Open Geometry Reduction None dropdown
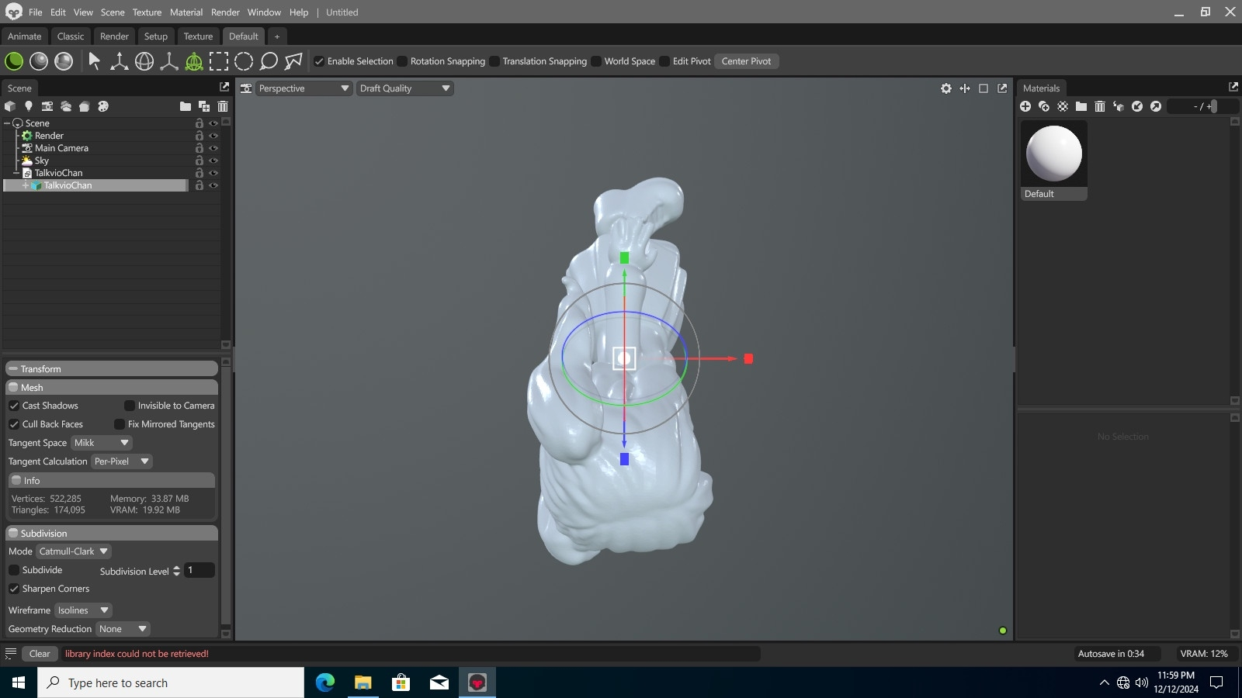This screenshot has height=698, width=1242. (123, 629)
